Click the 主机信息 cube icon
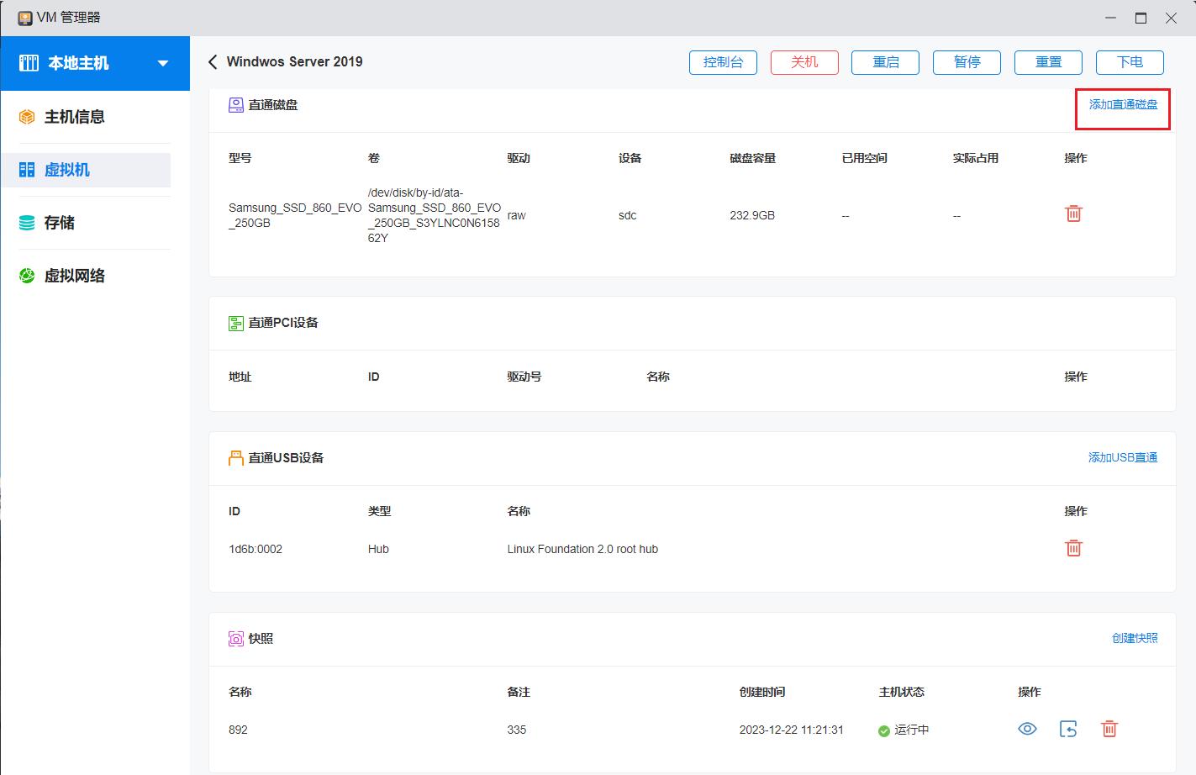1196x775 pixels. coord(27,117)
